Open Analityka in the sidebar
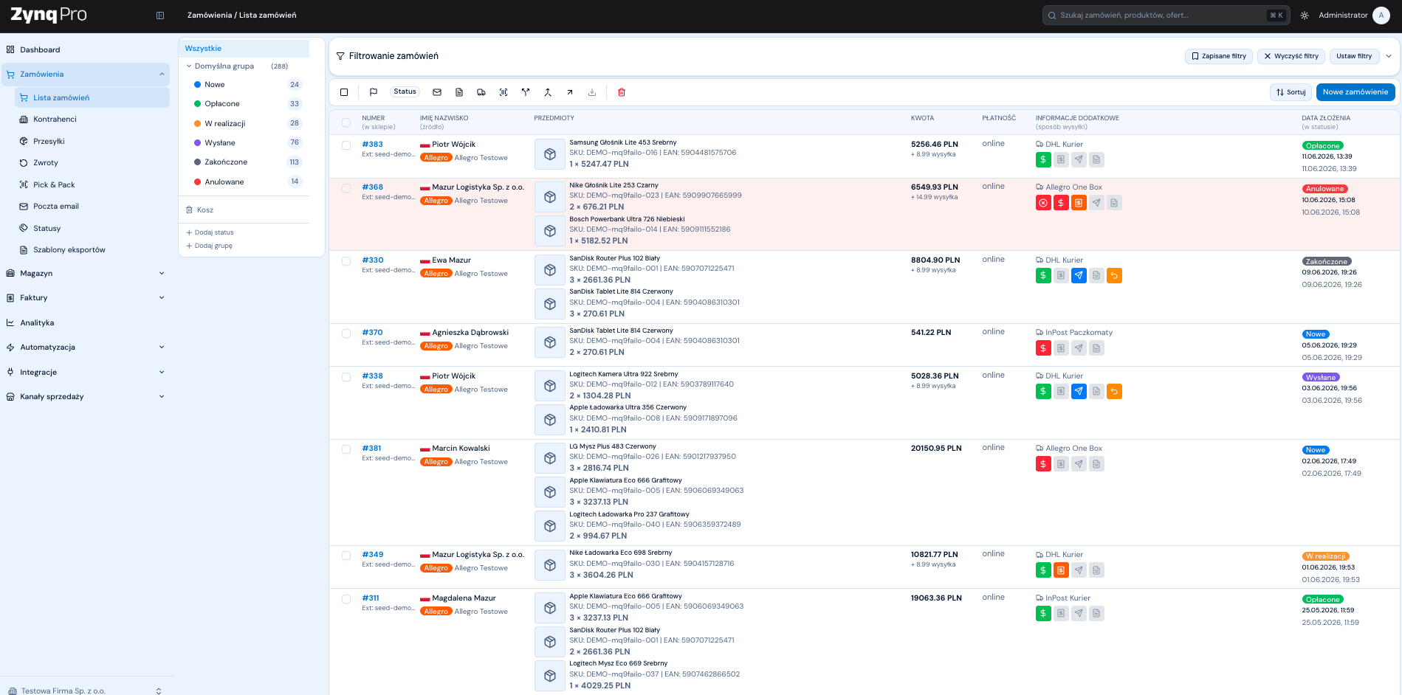Screen dimensions: 1402x695 click(x=87, y=323)
